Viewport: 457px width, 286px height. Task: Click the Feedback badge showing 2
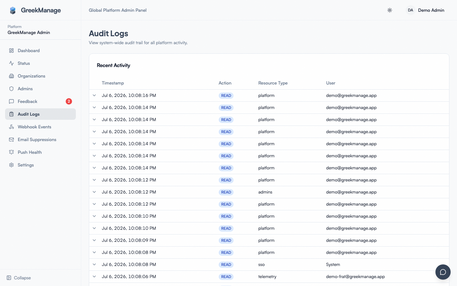click(x=69, y=101)
